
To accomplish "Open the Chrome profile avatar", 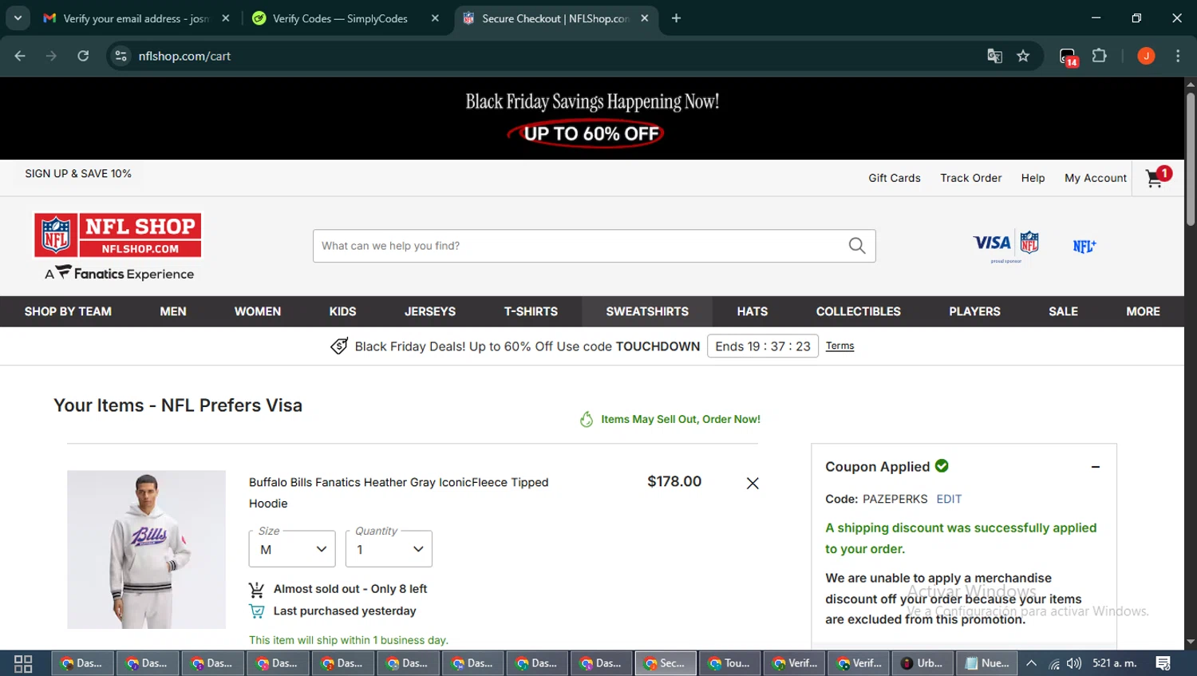I will pos(1146,56).
